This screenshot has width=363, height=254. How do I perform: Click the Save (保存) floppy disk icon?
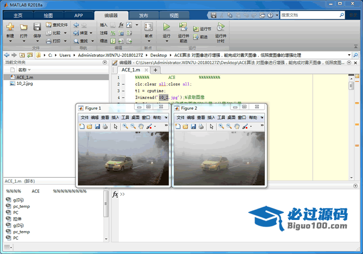coord(37,27)
